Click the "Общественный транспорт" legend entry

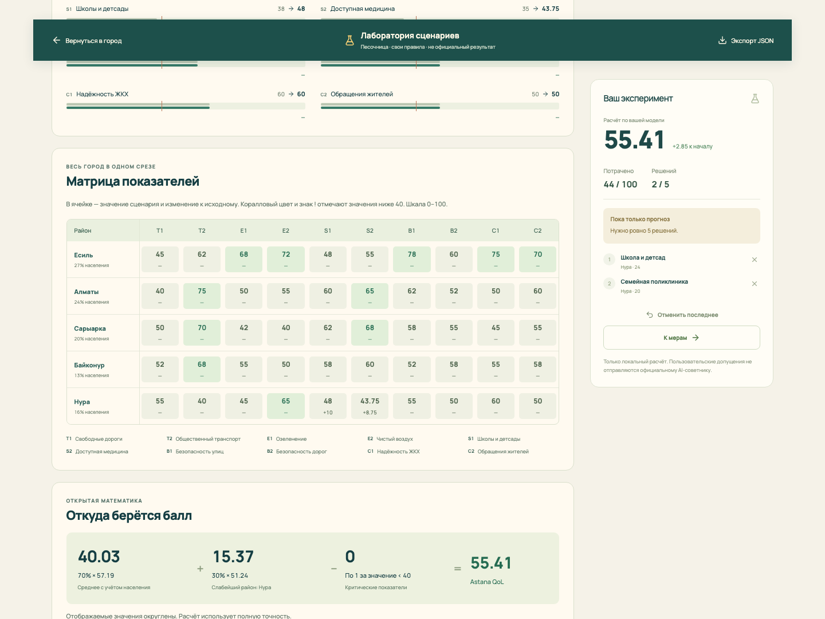(x=203, y=439)
